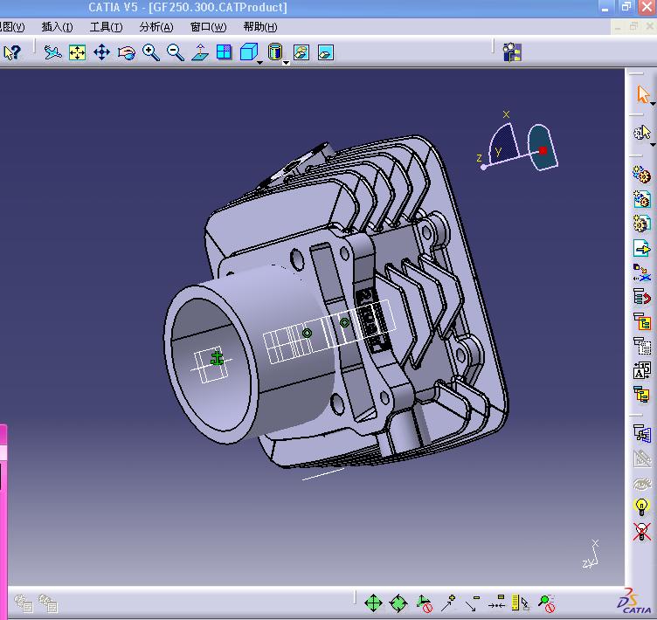
Task: Click the greyed sketch triangle icon
Action: pyautogui.click(x=641, y=458)
